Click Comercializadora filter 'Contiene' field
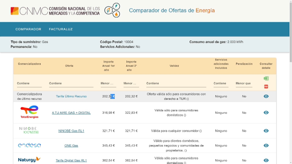This screenshot has width=292, height=164. point(30,84)
